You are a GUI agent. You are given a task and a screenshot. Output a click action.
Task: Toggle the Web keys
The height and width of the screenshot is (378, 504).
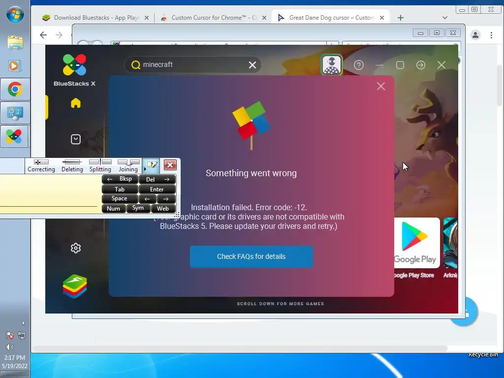click(x=163, y=209)
